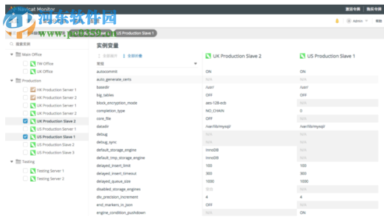Click the UK Production Server 1 icon
The height and width of the screenshot is (219, 384).
pos(33,106)
